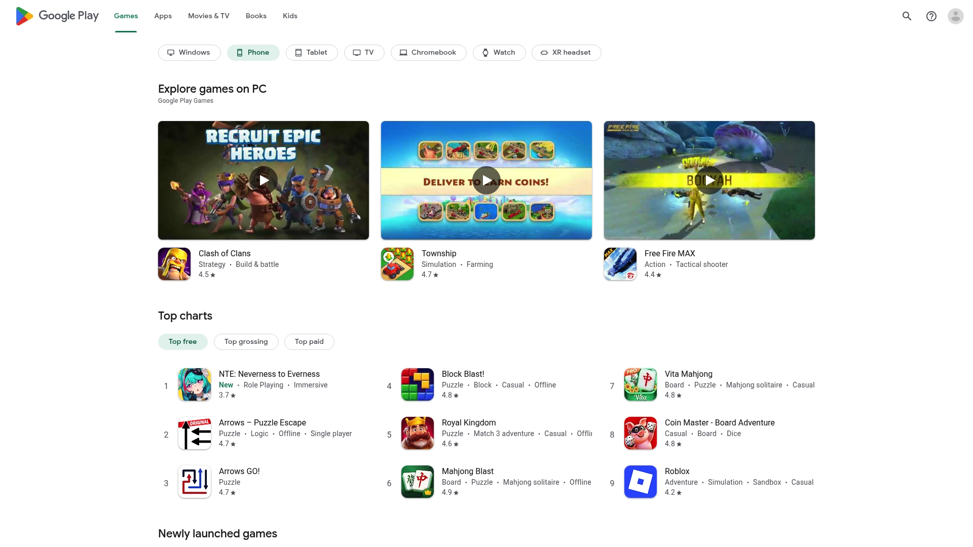Click the Top charts heading
Viewport: 973px width, 547px height.
185,316
